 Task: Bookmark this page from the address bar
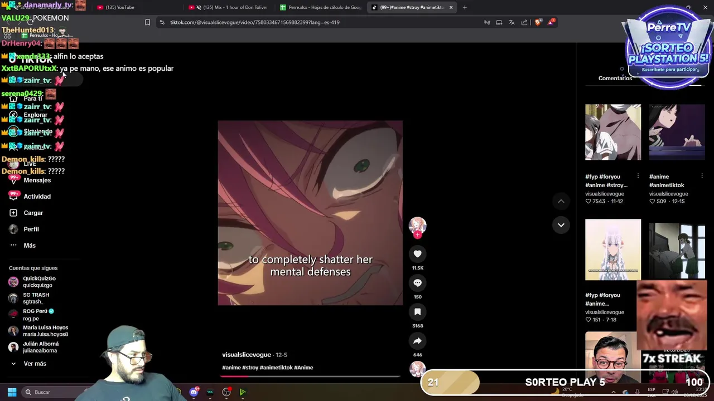tap(147, 22)
